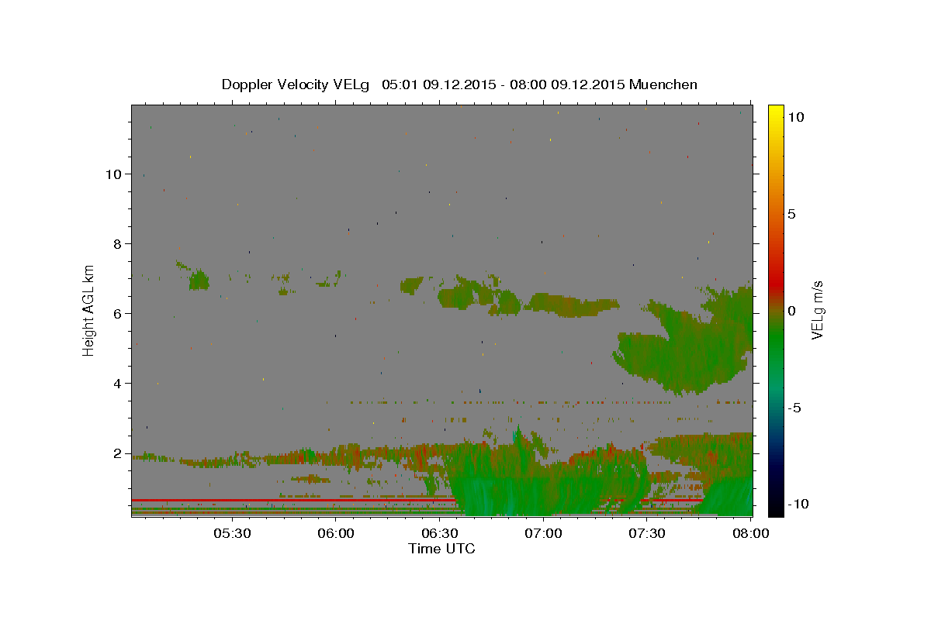This screenshot has width=931, height=620.
Task: Click the height tick label 6
Action: (118, 314)
